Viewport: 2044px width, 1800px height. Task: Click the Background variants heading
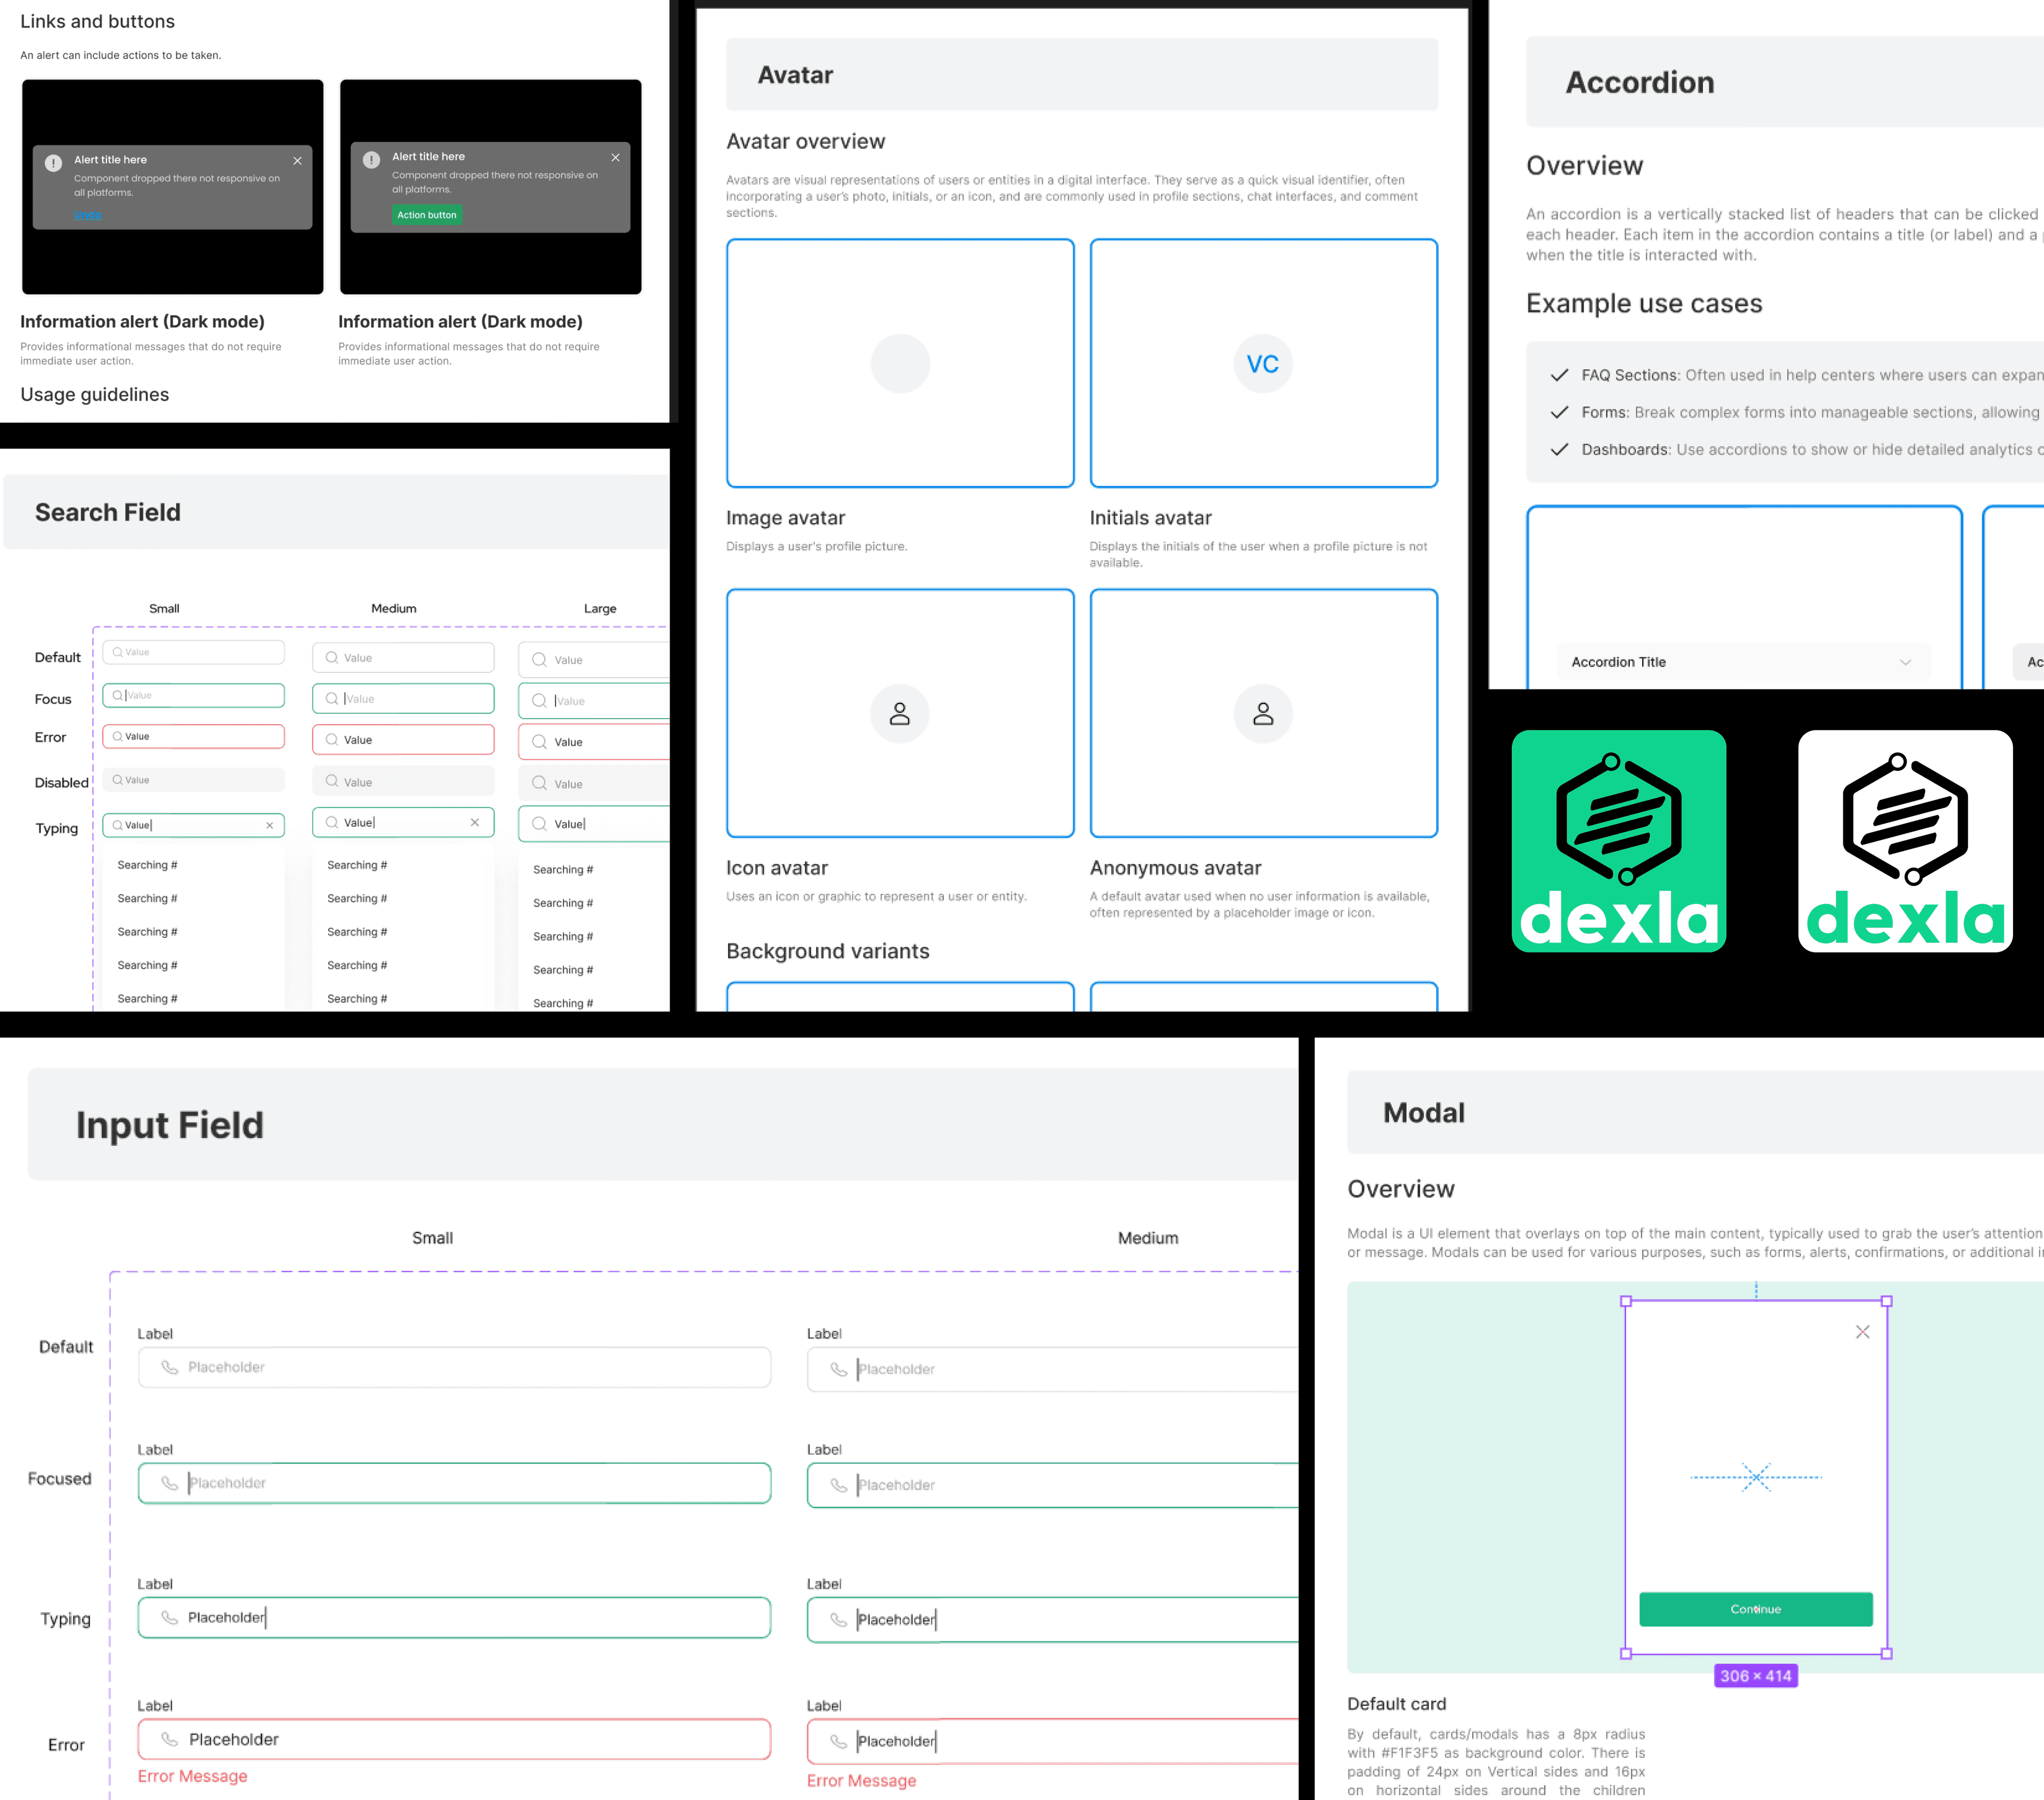tap(828, 951)
